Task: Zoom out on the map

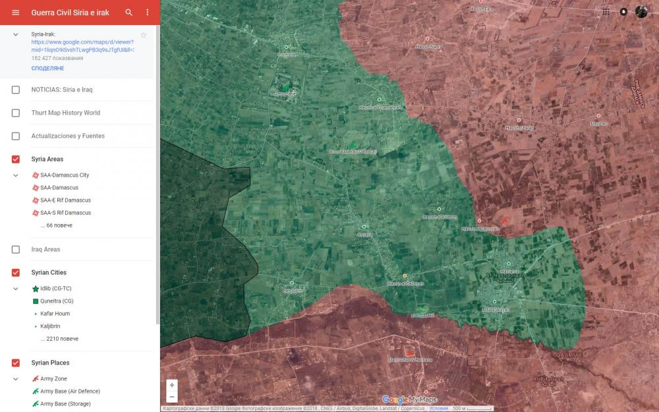Action: click(172, 397)
